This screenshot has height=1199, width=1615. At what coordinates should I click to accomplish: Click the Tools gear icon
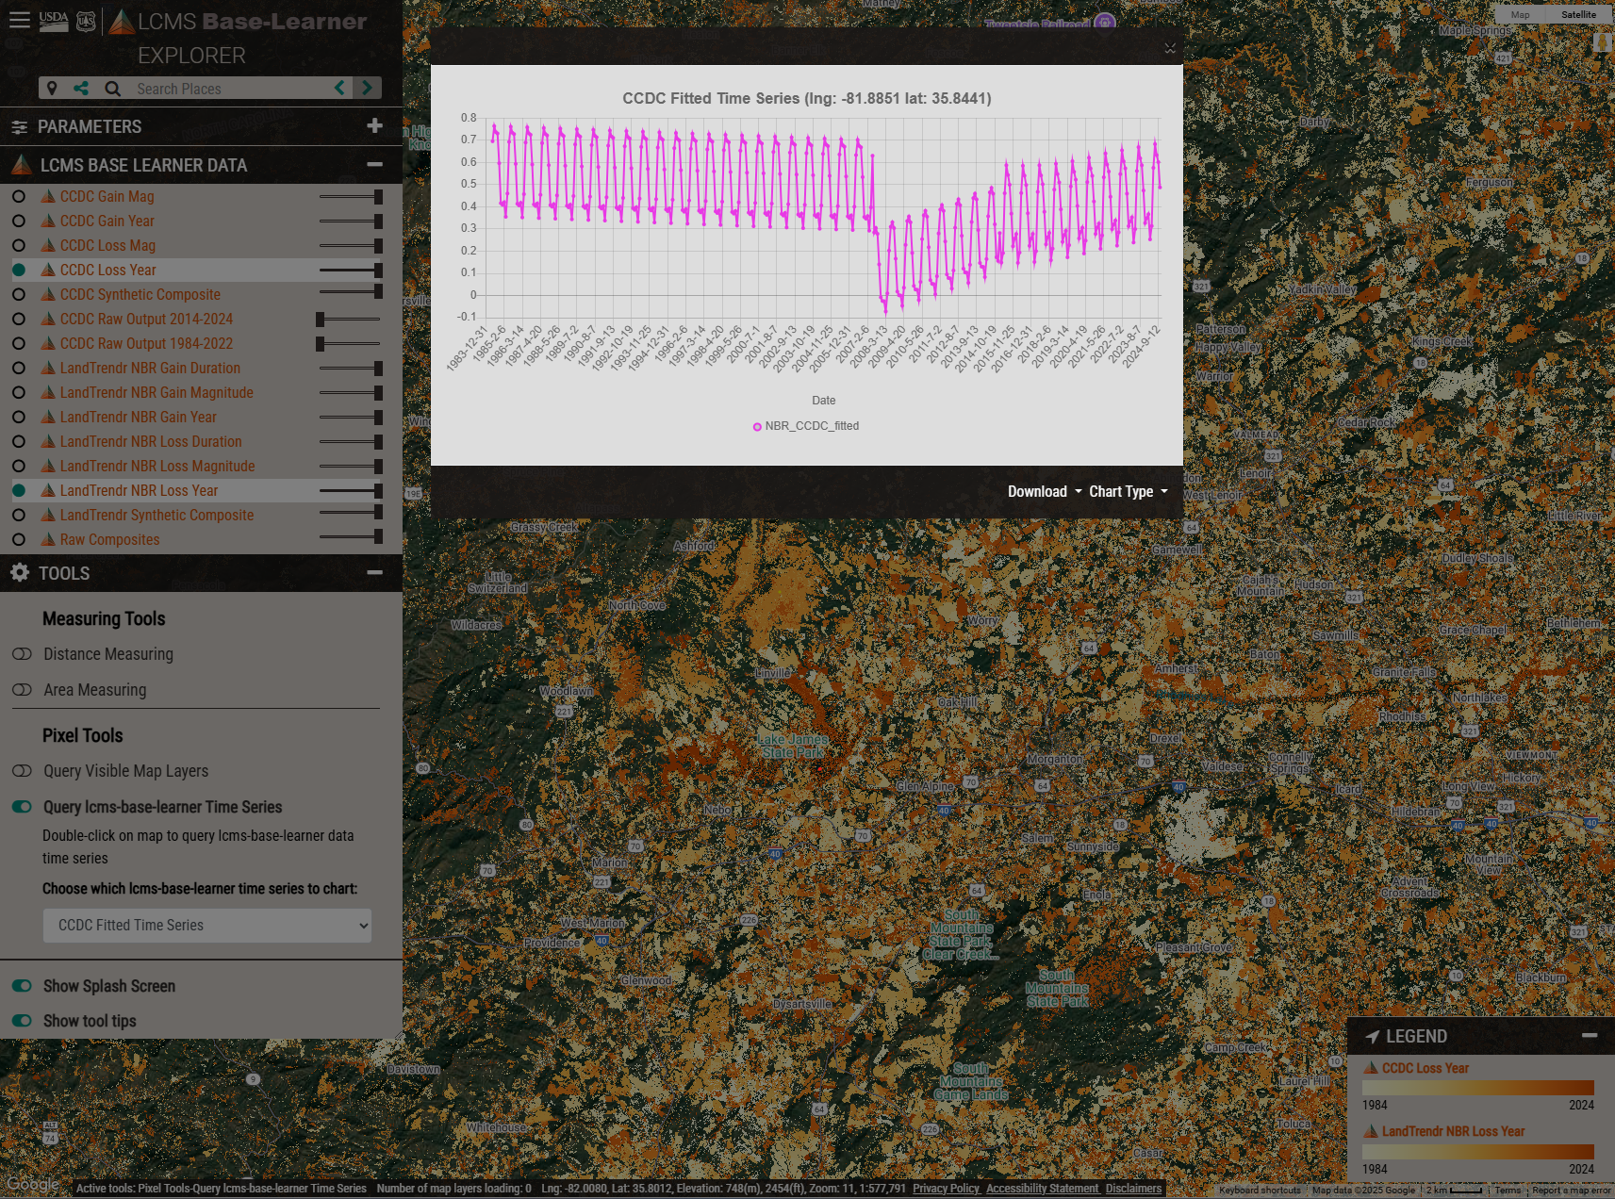18,572
